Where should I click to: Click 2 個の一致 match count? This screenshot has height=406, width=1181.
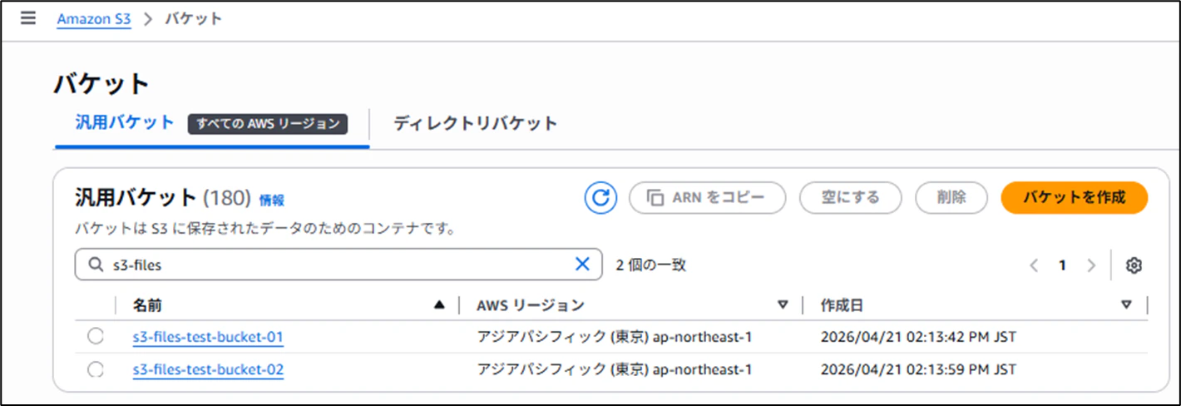[x=651, y=265]
